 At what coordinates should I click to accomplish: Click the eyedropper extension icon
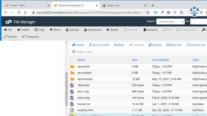[162, 13]
